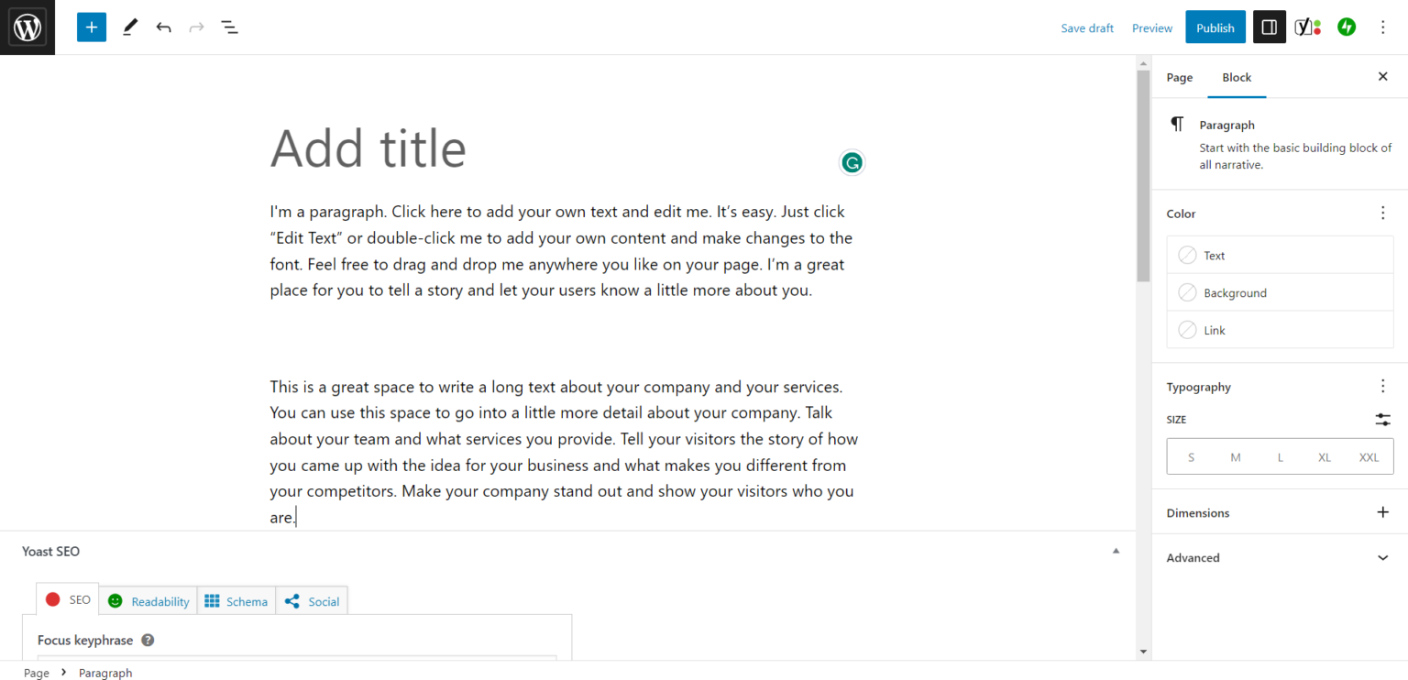Open the editor Options menu
Viewport: 1408px width, 680px height.
1382,27
